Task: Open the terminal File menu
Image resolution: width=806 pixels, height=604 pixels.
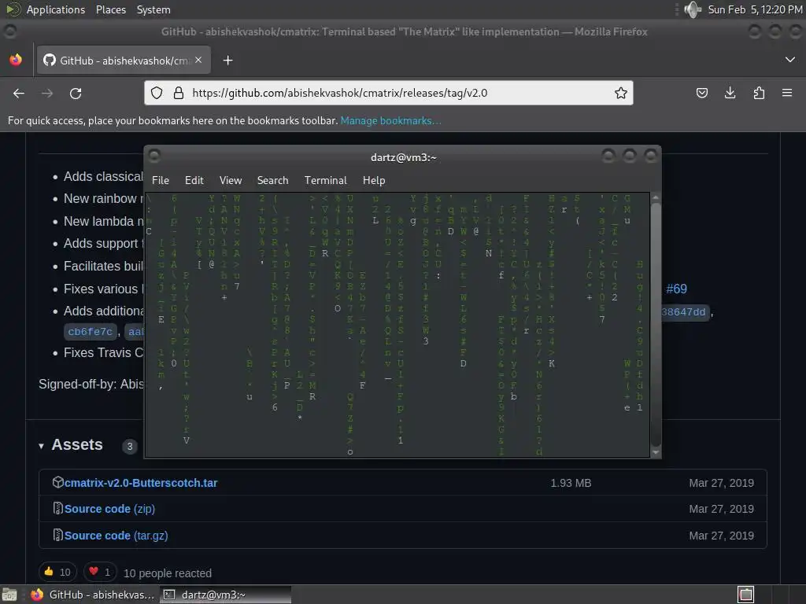Action: point(161,180)
